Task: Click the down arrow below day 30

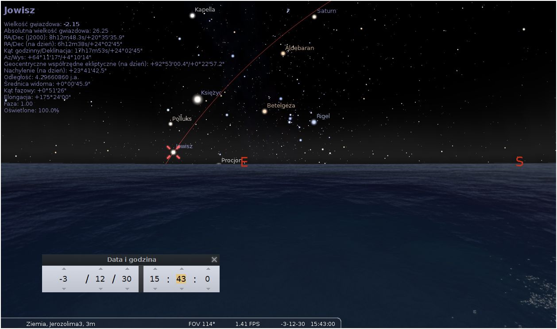Action: pyautogui.click(x=127, y=289)
